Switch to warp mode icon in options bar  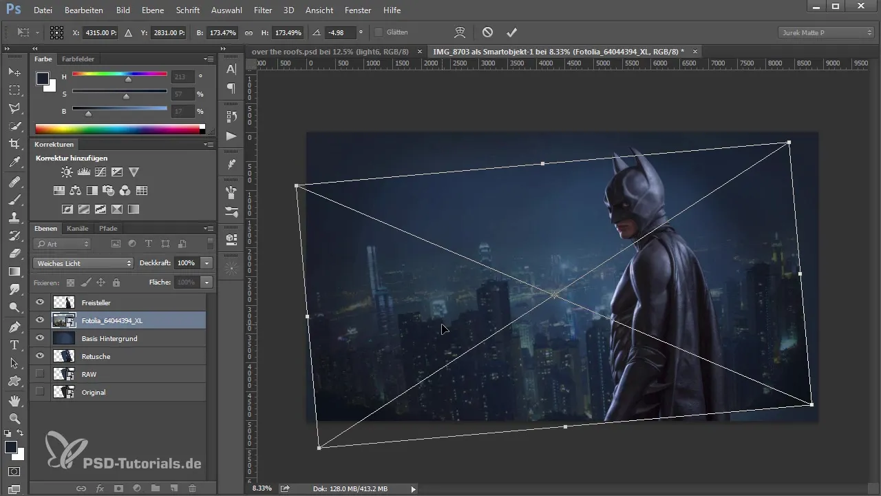[460, 32]
